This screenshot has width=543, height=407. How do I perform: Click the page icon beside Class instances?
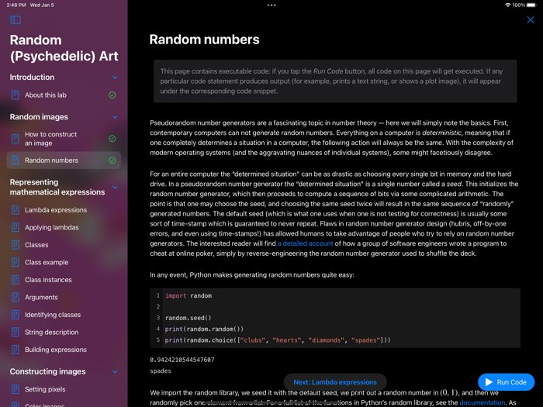[x=16, y=280]
